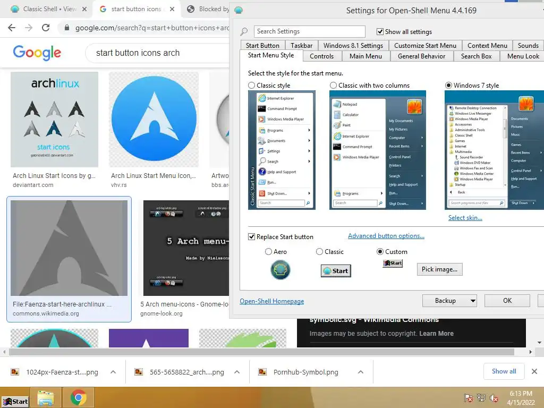Click the Custom Start button preview image
544x408 pixels.
pos(393,263)
